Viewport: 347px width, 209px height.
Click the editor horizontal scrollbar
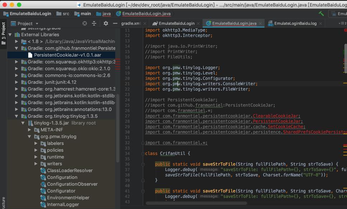(196, 203)
